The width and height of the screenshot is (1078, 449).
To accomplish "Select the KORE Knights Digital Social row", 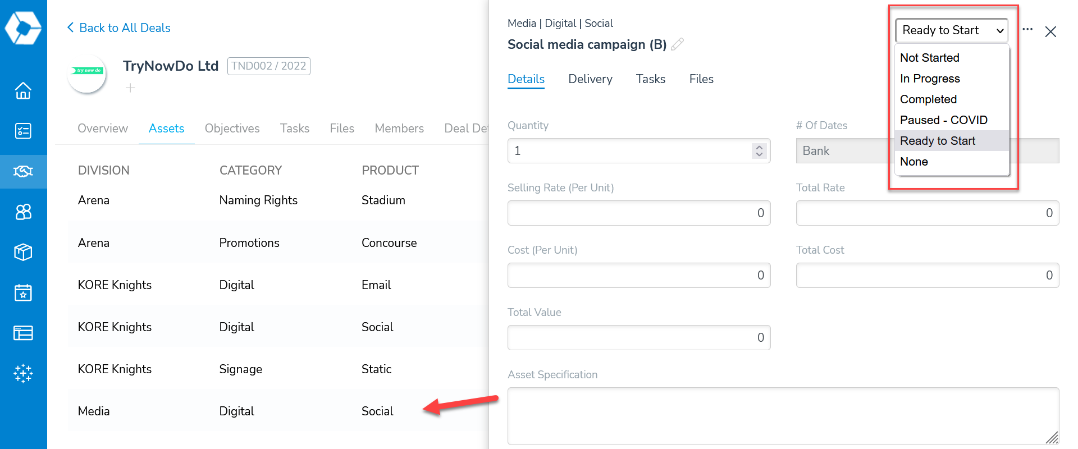I will (x=278, y=327).
